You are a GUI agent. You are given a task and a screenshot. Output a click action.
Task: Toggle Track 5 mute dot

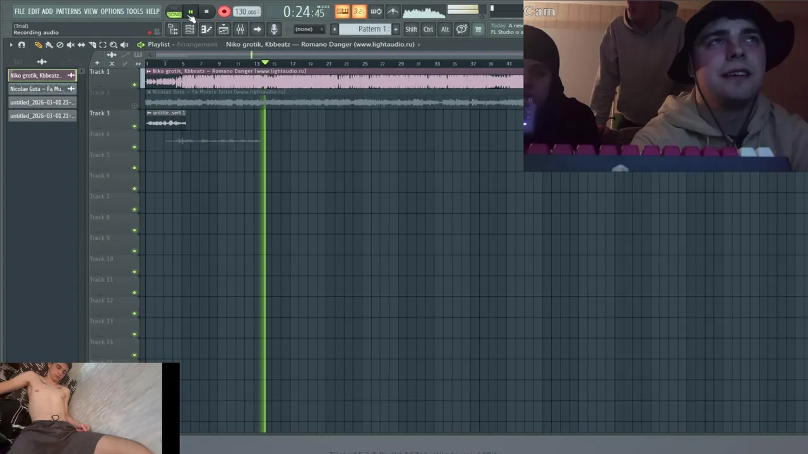point(134,168)
